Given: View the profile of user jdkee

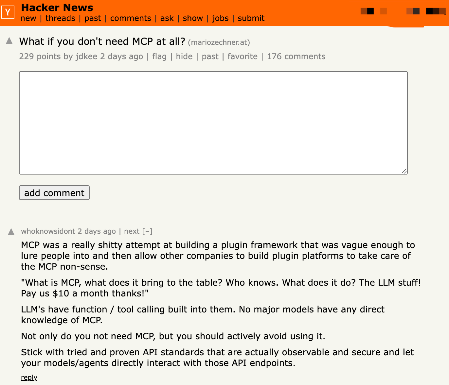Looking at the screenshot, I should point(86,57).
